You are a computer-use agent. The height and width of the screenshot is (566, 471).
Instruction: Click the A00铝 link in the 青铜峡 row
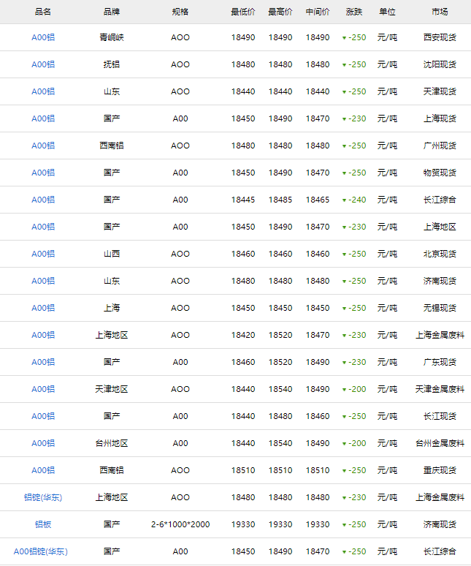point(43,37)
